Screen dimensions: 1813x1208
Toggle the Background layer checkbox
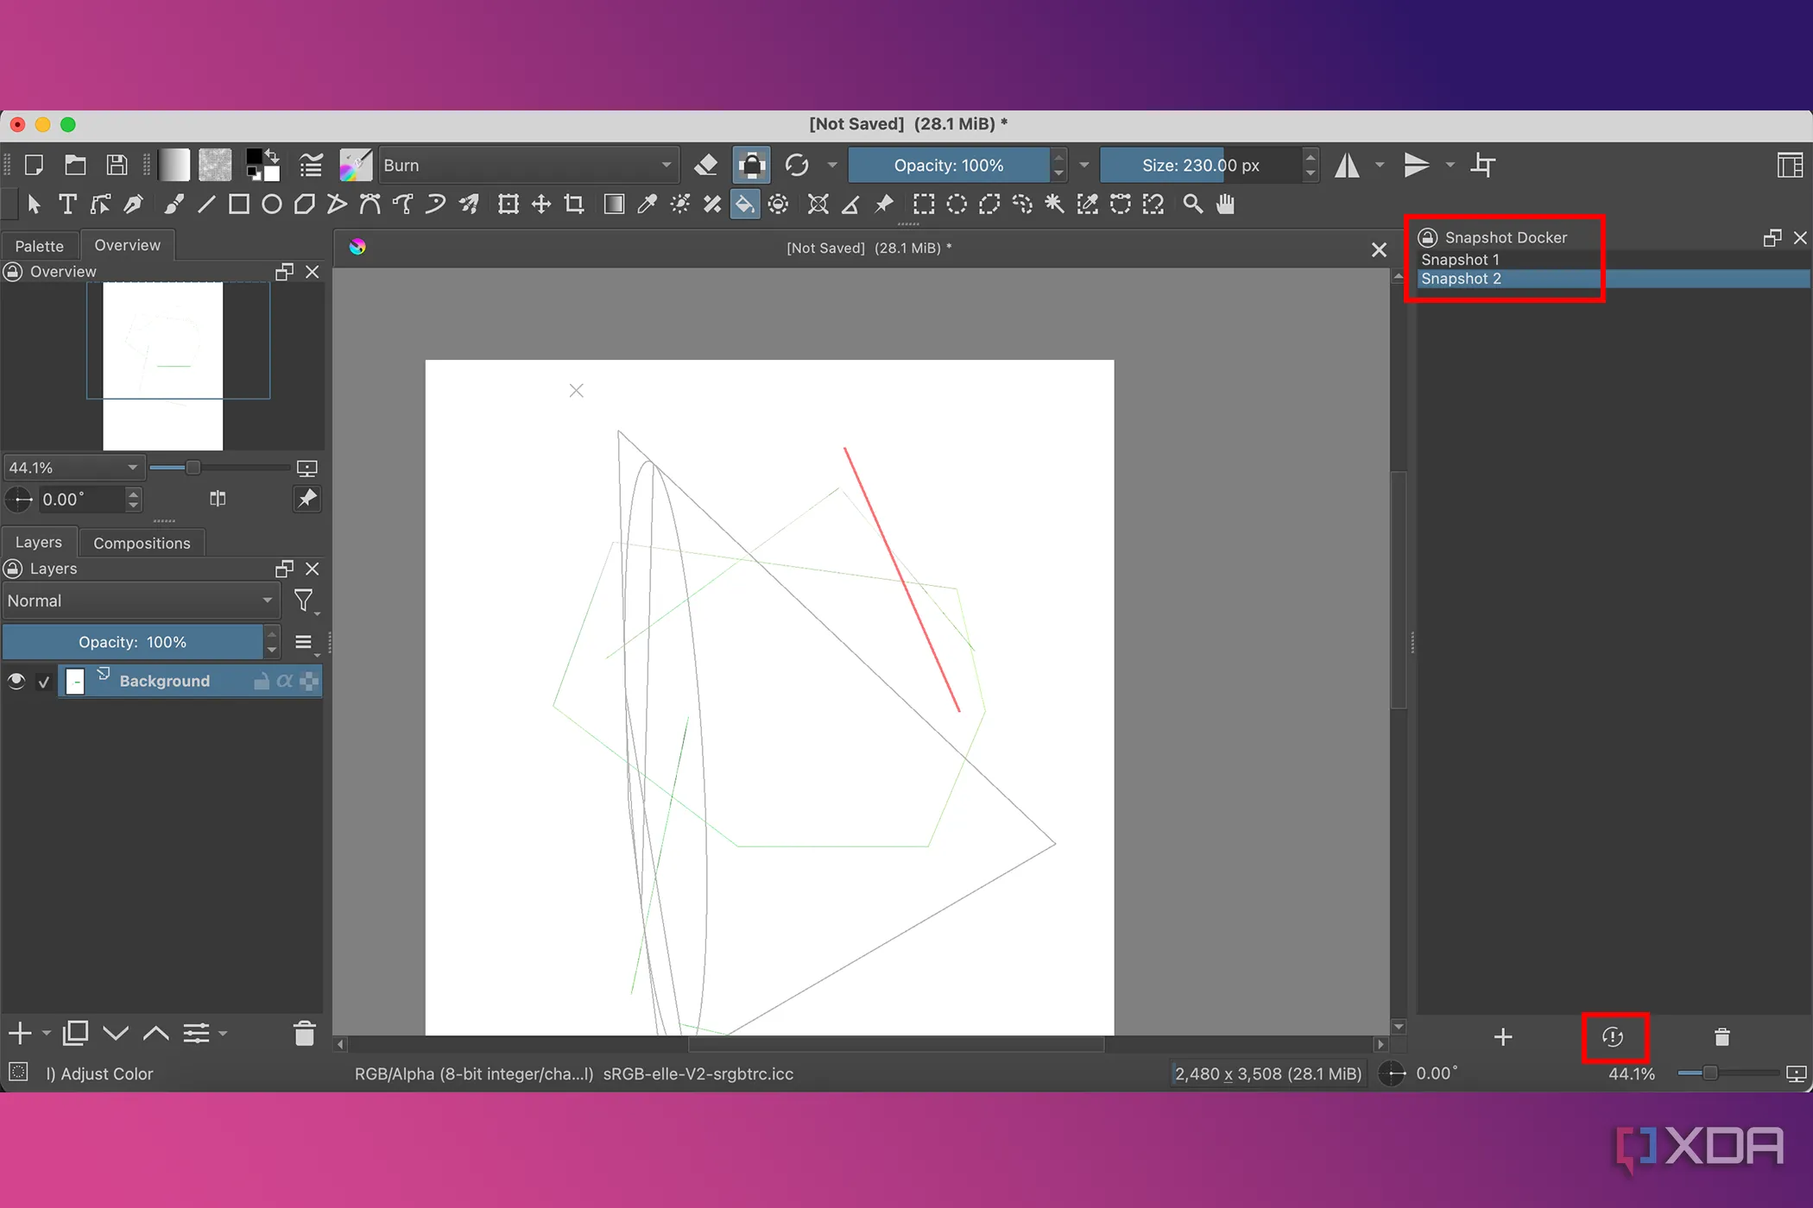(44, 682)
